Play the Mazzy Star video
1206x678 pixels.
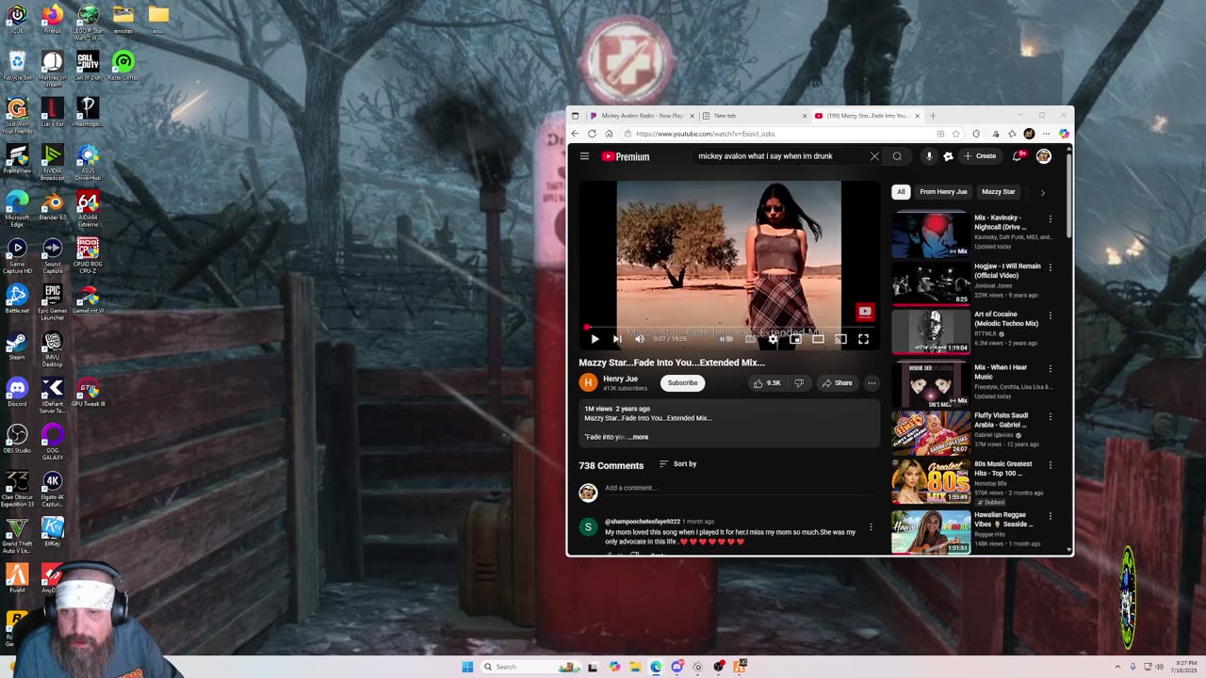[x=595, y=339]
